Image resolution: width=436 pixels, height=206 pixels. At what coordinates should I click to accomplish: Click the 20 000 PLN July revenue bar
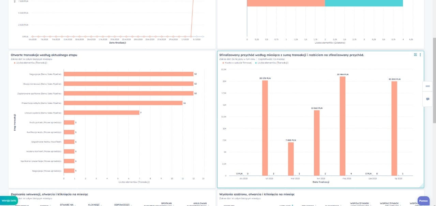(394, 129)
